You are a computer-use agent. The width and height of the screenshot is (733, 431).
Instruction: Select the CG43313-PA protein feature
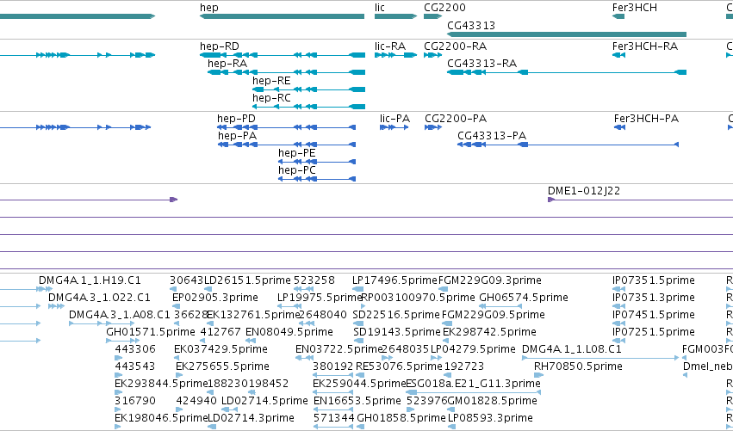pos(568,145)
